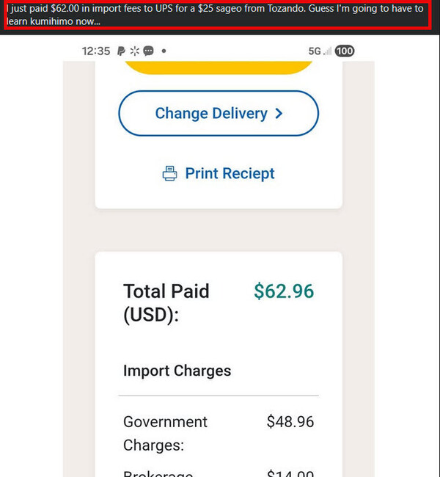Tap the battery 100 indicator
The image size is (440, 477).
[x=345, y=51]
